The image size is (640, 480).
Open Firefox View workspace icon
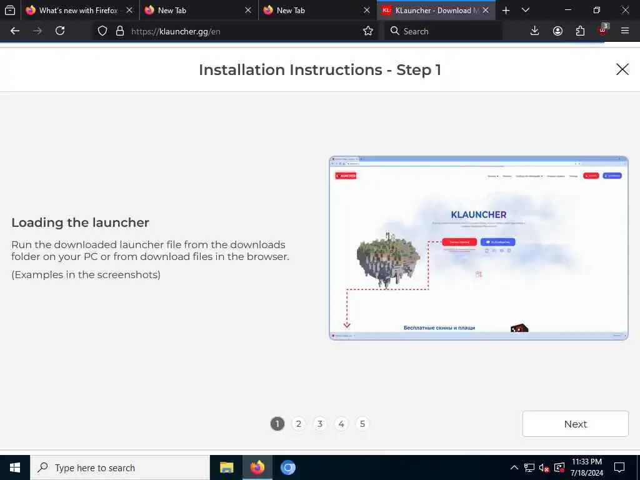(10, 10)
